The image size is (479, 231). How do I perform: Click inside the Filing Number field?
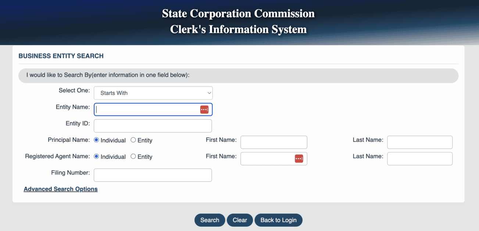[x=153, y=175]
